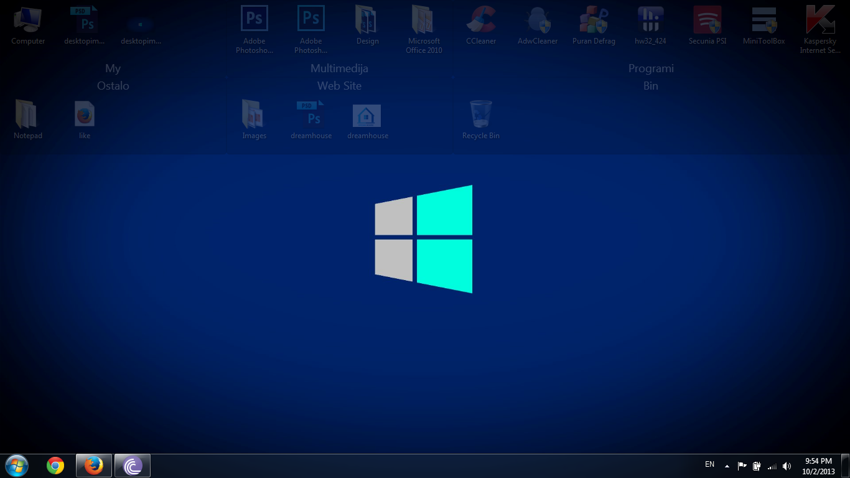Image resolution: width=850 pixels, height=478 pixels.
Task: Open the EN language bar indicator
Action: point(709,464)
